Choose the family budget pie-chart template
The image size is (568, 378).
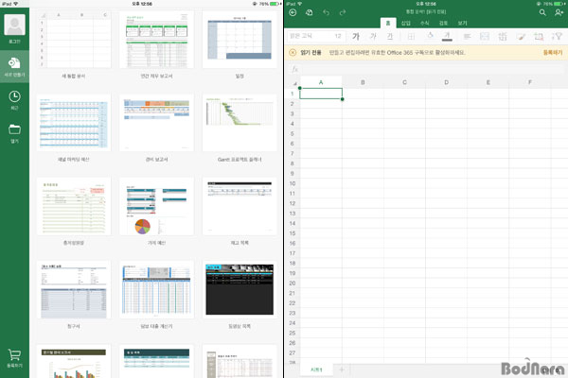pyautogui.click(x=156, y=206)
